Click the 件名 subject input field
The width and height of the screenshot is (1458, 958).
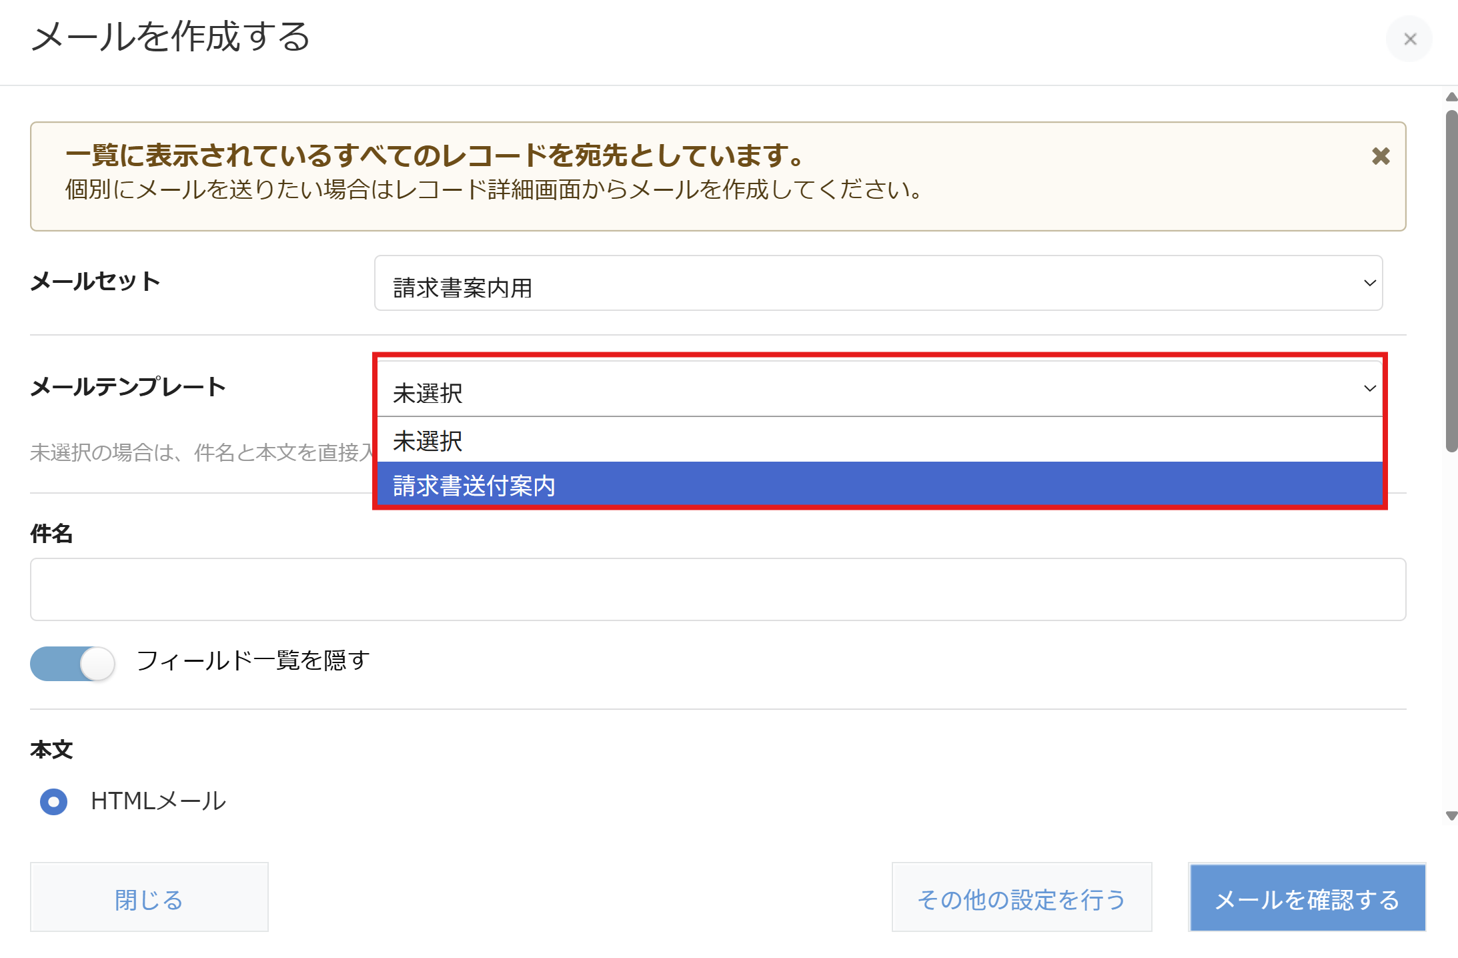(x=718, y=590)
